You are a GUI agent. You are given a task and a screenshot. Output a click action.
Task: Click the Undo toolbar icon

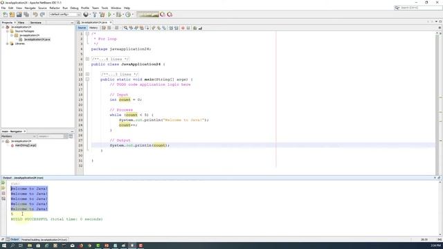[x=35, y=15]
